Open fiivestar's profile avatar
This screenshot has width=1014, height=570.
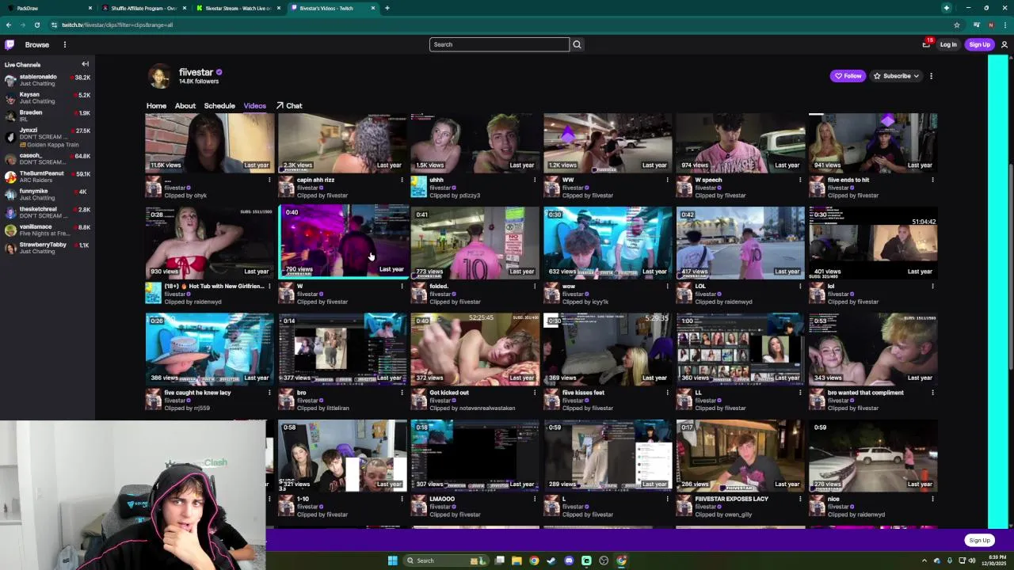click(160, 77)
